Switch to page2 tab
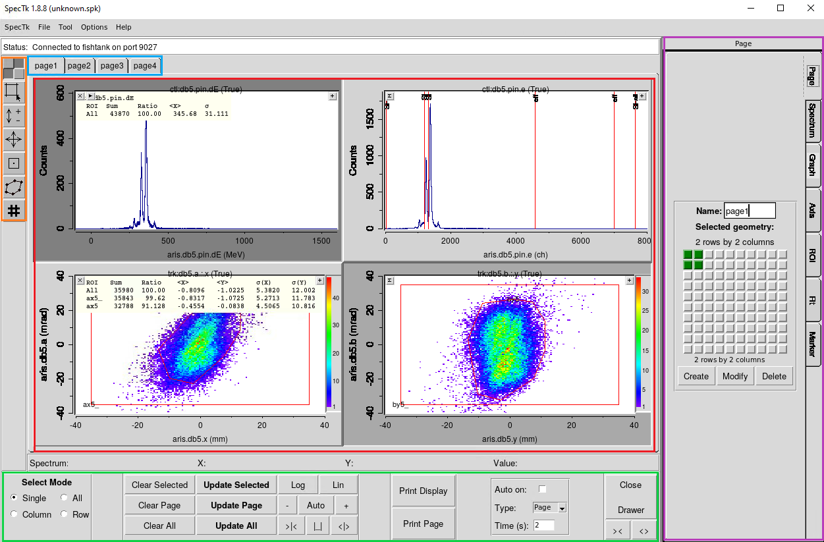The image size is (824, 542). coord(79,66)
